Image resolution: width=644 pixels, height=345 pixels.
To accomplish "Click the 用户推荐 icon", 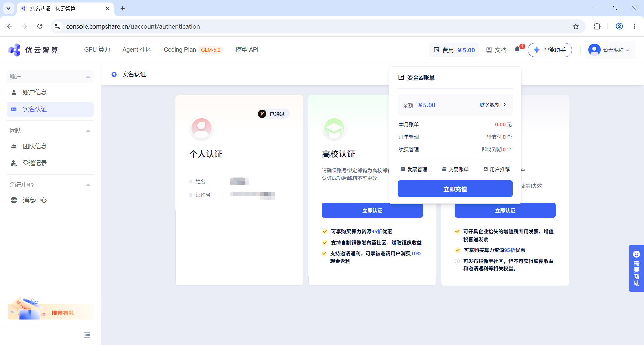I will (485, 169).
